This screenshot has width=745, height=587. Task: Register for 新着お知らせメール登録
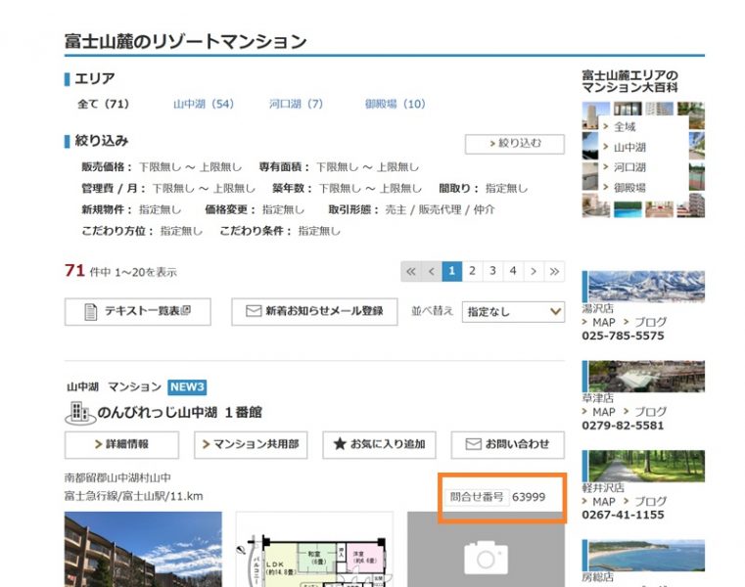[314, 312]
